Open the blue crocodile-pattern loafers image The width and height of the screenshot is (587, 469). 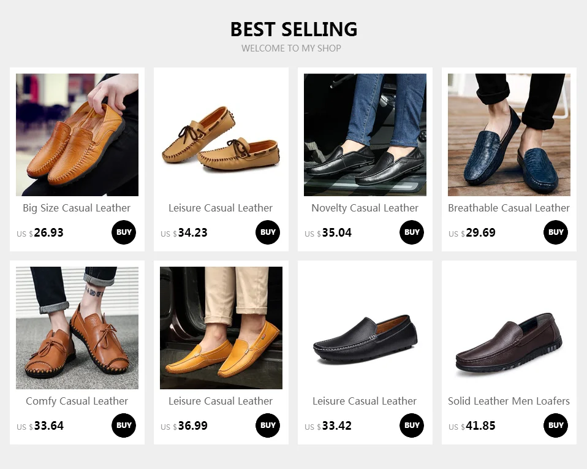coord(509,135)
